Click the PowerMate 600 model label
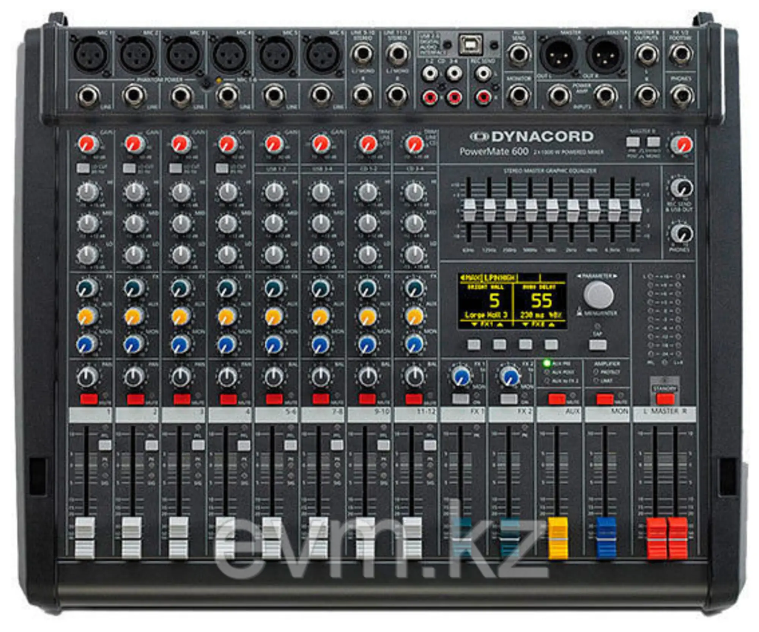Image resolution: width=759 pixels, height=632 pixels. click(x=494, y=152)
